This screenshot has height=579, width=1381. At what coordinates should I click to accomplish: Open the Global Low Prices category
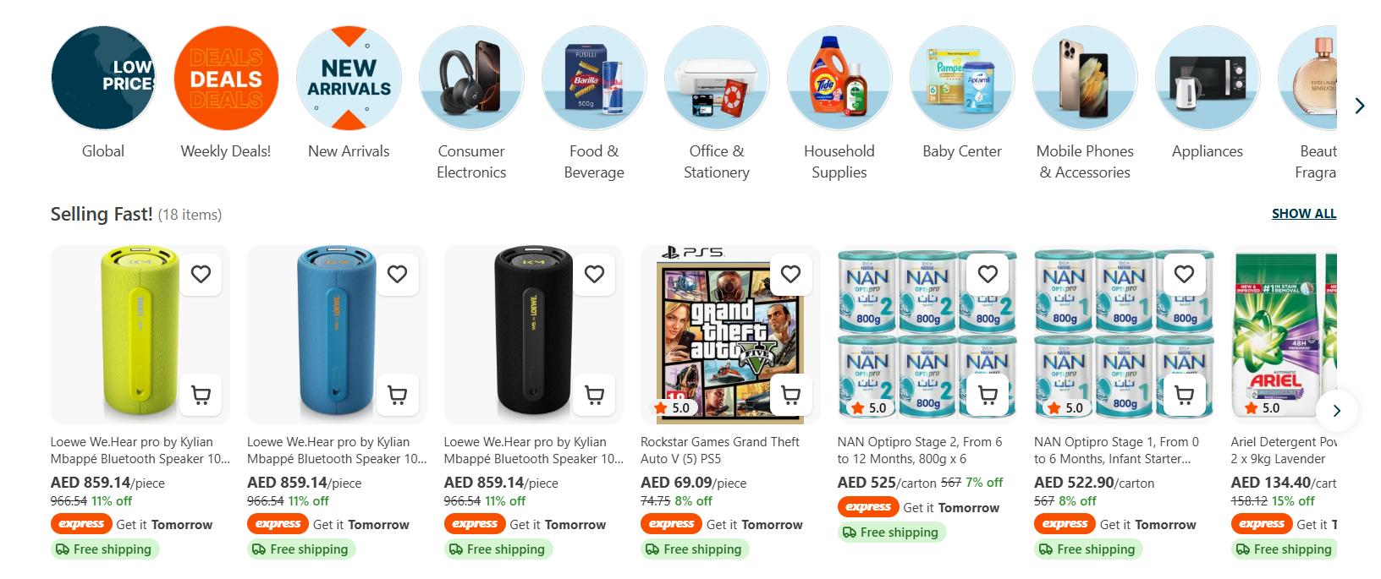tap(103, 79)
